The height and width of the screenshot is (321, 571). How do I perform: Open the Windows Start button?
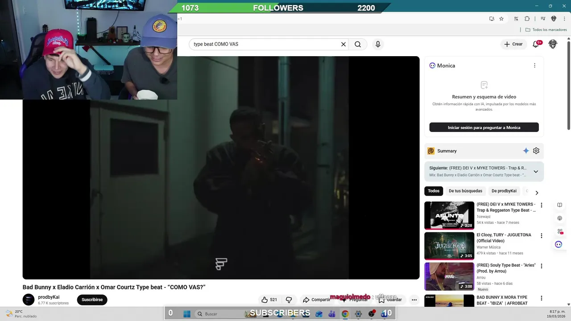[x=187, y=313]
